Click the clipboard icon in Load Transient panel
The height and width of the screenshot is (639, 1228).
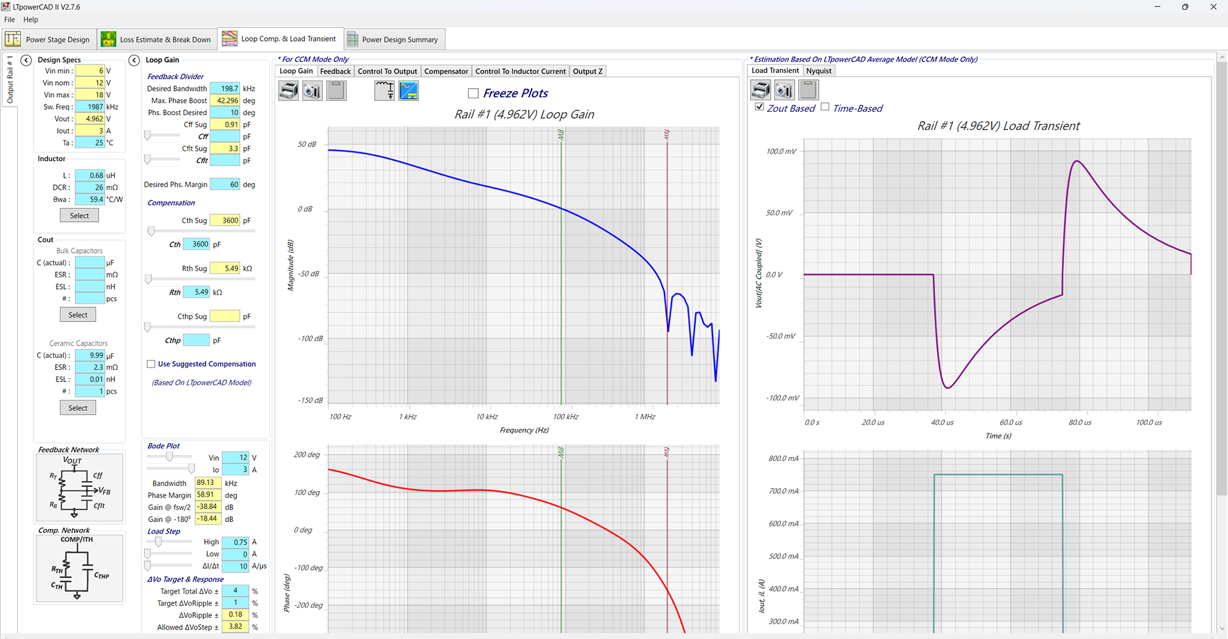(808, 90)
